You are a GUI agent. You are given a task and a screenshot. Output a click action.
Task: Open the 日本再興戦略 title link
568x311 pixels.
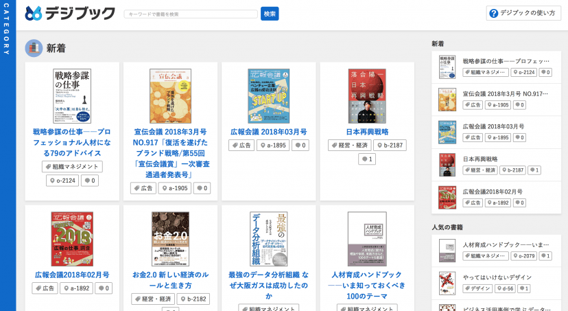click(367, 132)
